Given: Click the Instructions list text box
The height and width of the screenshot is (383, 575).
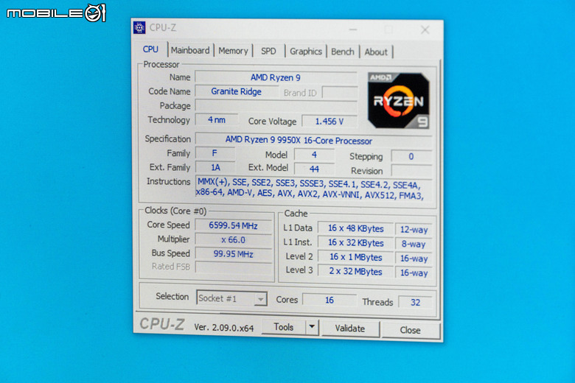Looking at the screenshot, I should click(x=313, y=189).
